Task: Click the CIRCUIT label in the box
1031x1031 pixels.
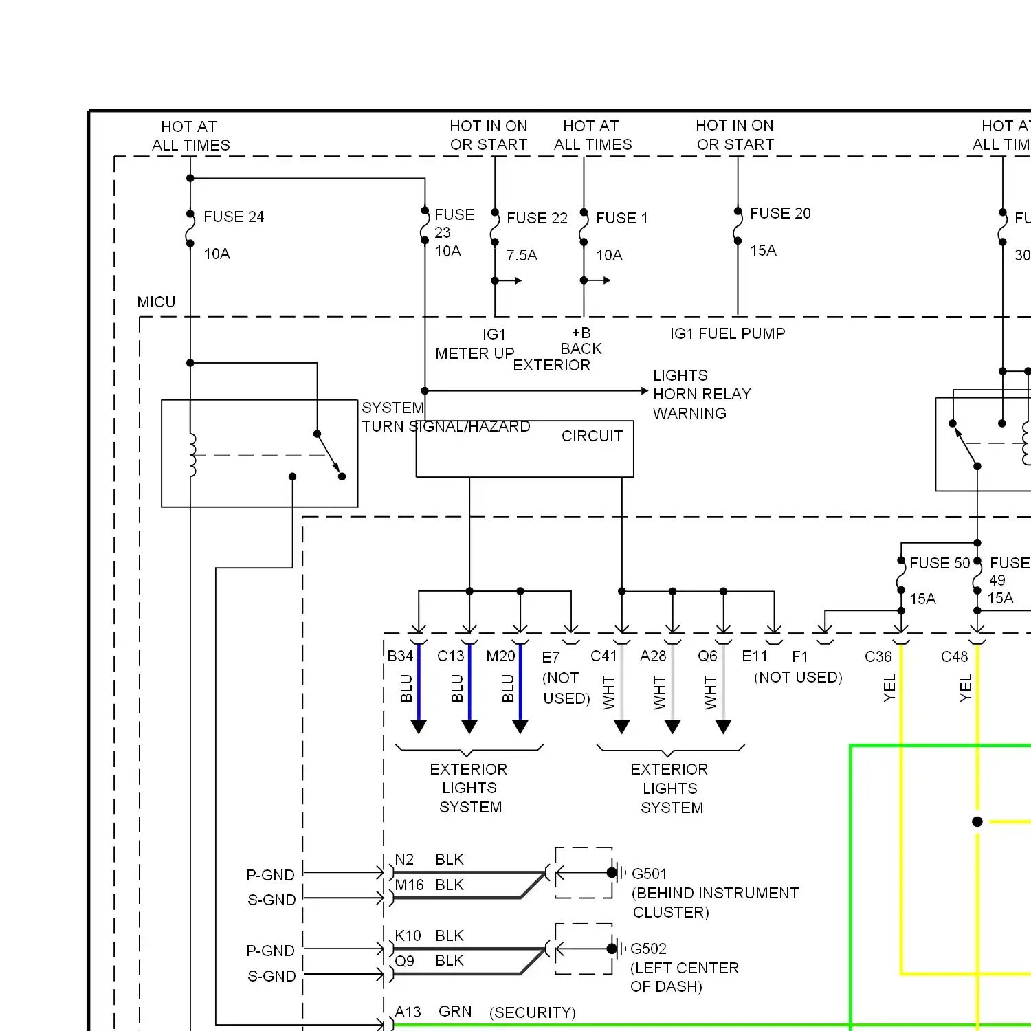Action: pyautogui.click(x=592, y=436)
